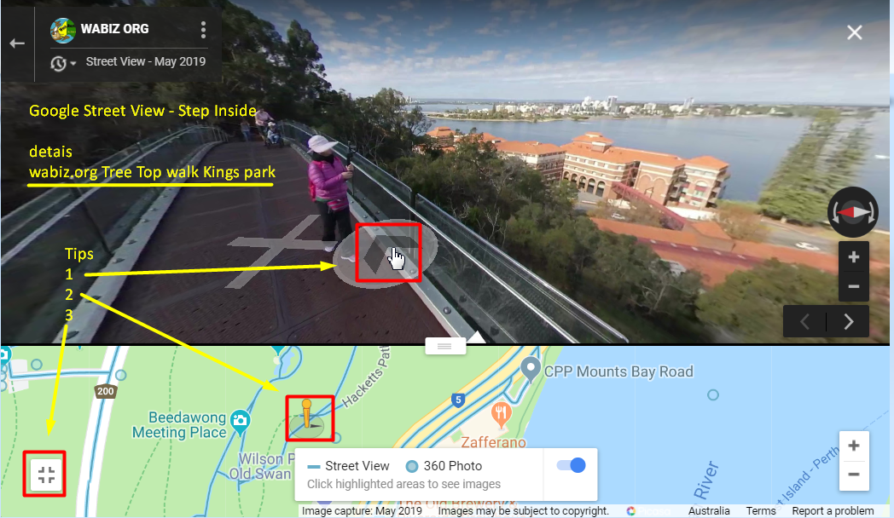The height and width of the screenshot is (518, 894).
Task: Open the three-dot more options menu
Action: 203,30
